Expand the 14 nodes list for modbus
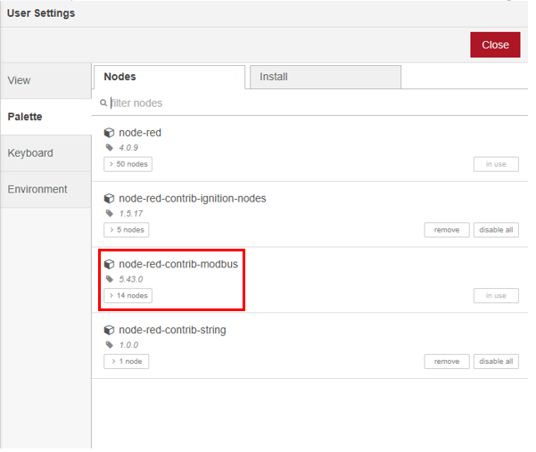This screenshot has width=536, height=452. [128, 296]
